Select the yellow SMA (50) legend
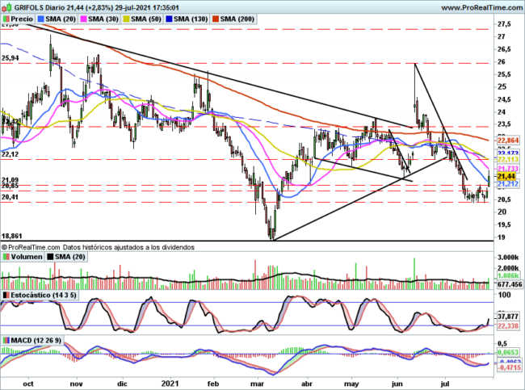This screenshot has height=390, width=525. pyautogui.click(x=142, y=19)
